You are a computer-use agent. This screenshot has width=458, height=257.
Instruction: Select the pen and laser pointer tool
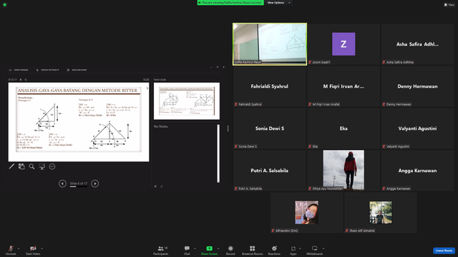tap(11, 166)
